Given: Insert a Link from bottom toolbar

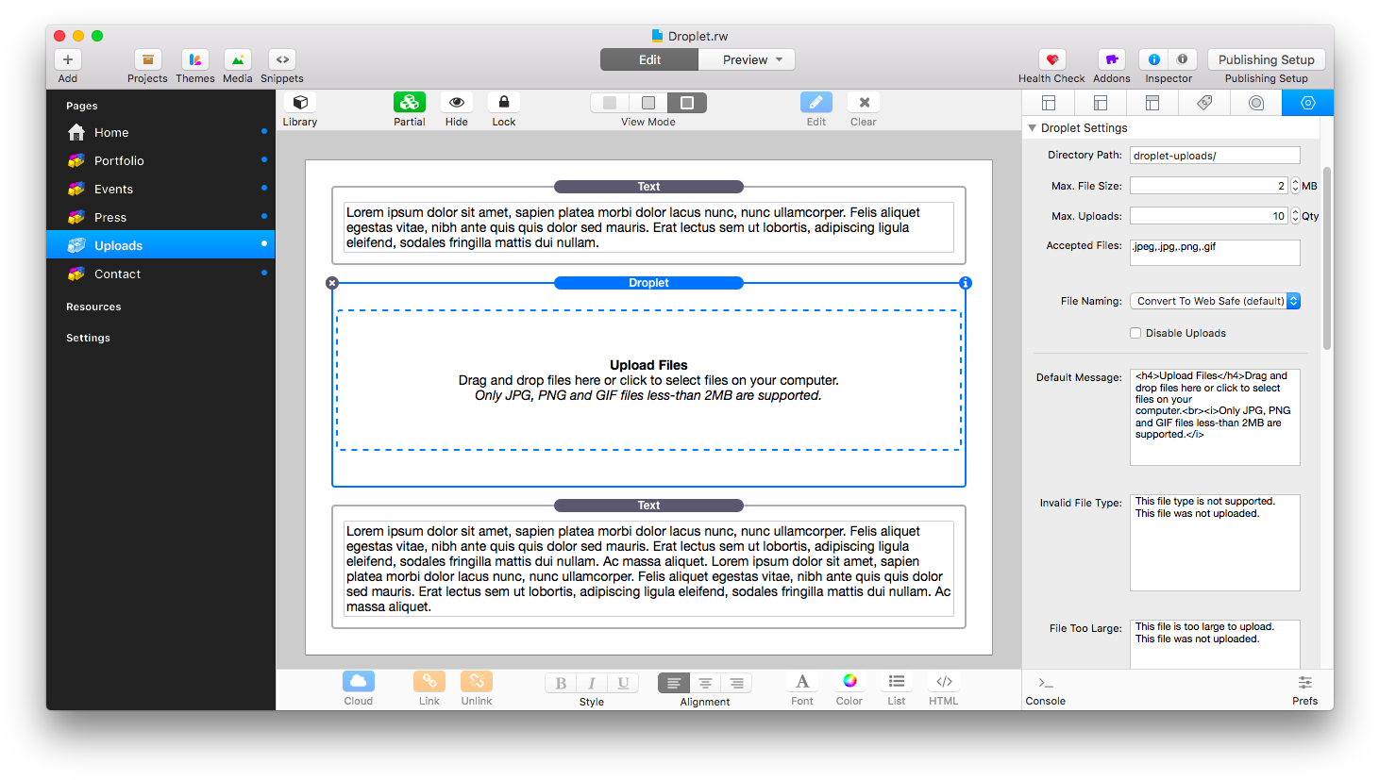Looking at the screenshot, I should coord(429,682).
